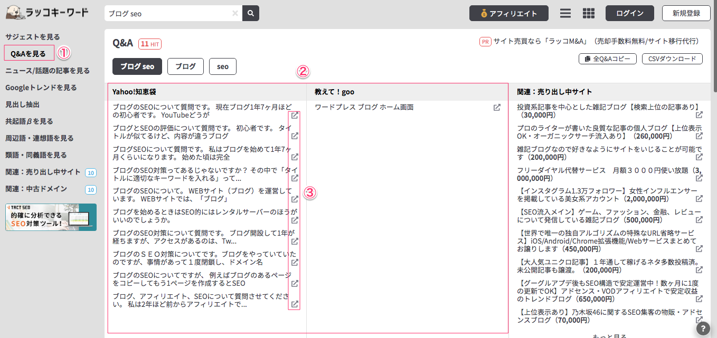Click the アフィリエイト button
The image size is (717, 338).
[509, 13]
